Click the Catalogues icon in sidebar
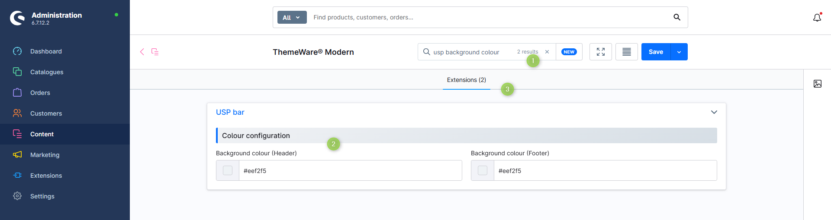This screenshot has height=220, width=831. (x=17, y=72)
